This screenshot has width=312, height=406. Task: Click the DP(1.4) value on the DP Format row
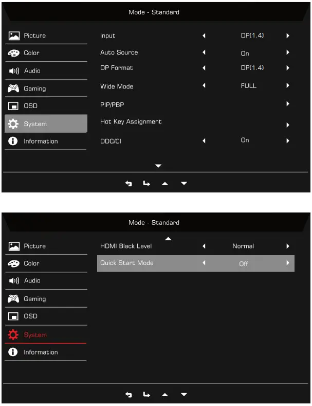coord(252,68)
